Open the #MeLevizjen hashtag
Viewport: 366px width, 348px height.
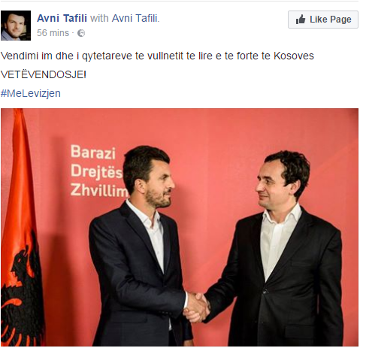31,93
